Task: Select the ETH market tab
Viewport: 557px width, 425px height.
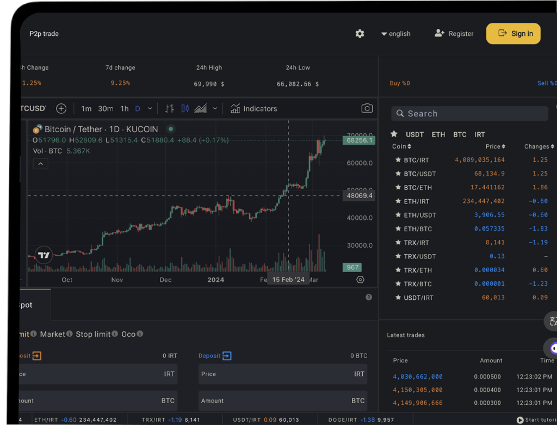Action: (x=438, y=134)
